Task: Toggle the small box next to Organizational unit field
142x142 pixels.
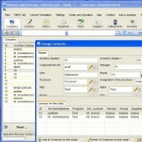Action: tap(96, 67)
